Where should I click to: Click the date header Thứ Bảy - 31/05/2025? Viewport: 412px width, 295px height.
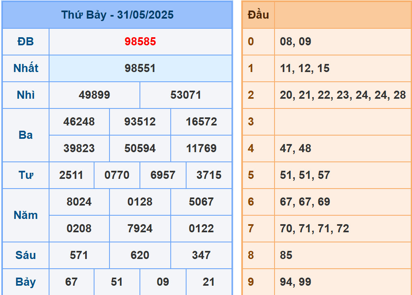pyautogui.click(x=117, y=15)
